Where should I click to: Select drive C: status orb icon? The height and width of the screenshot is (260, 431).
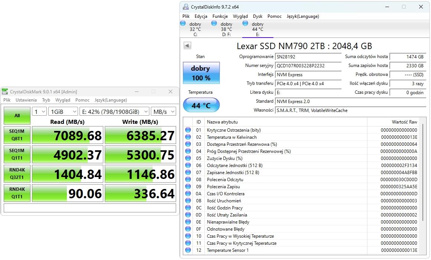[183, 23]
